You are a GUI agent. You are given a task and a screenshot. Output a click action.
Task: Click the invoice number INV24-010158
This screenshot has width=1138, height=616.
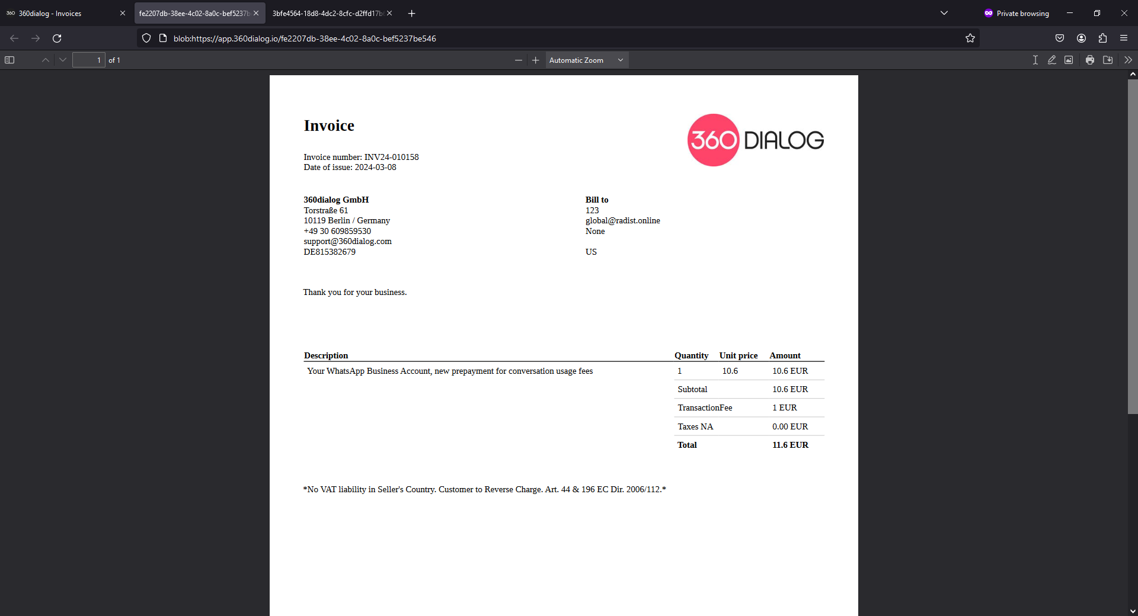pos(391,157)
